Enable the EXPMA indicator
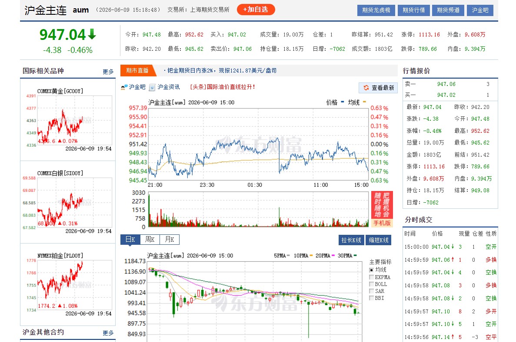The width and height of the screenshot is (516, 342). [x=372, y=277]
